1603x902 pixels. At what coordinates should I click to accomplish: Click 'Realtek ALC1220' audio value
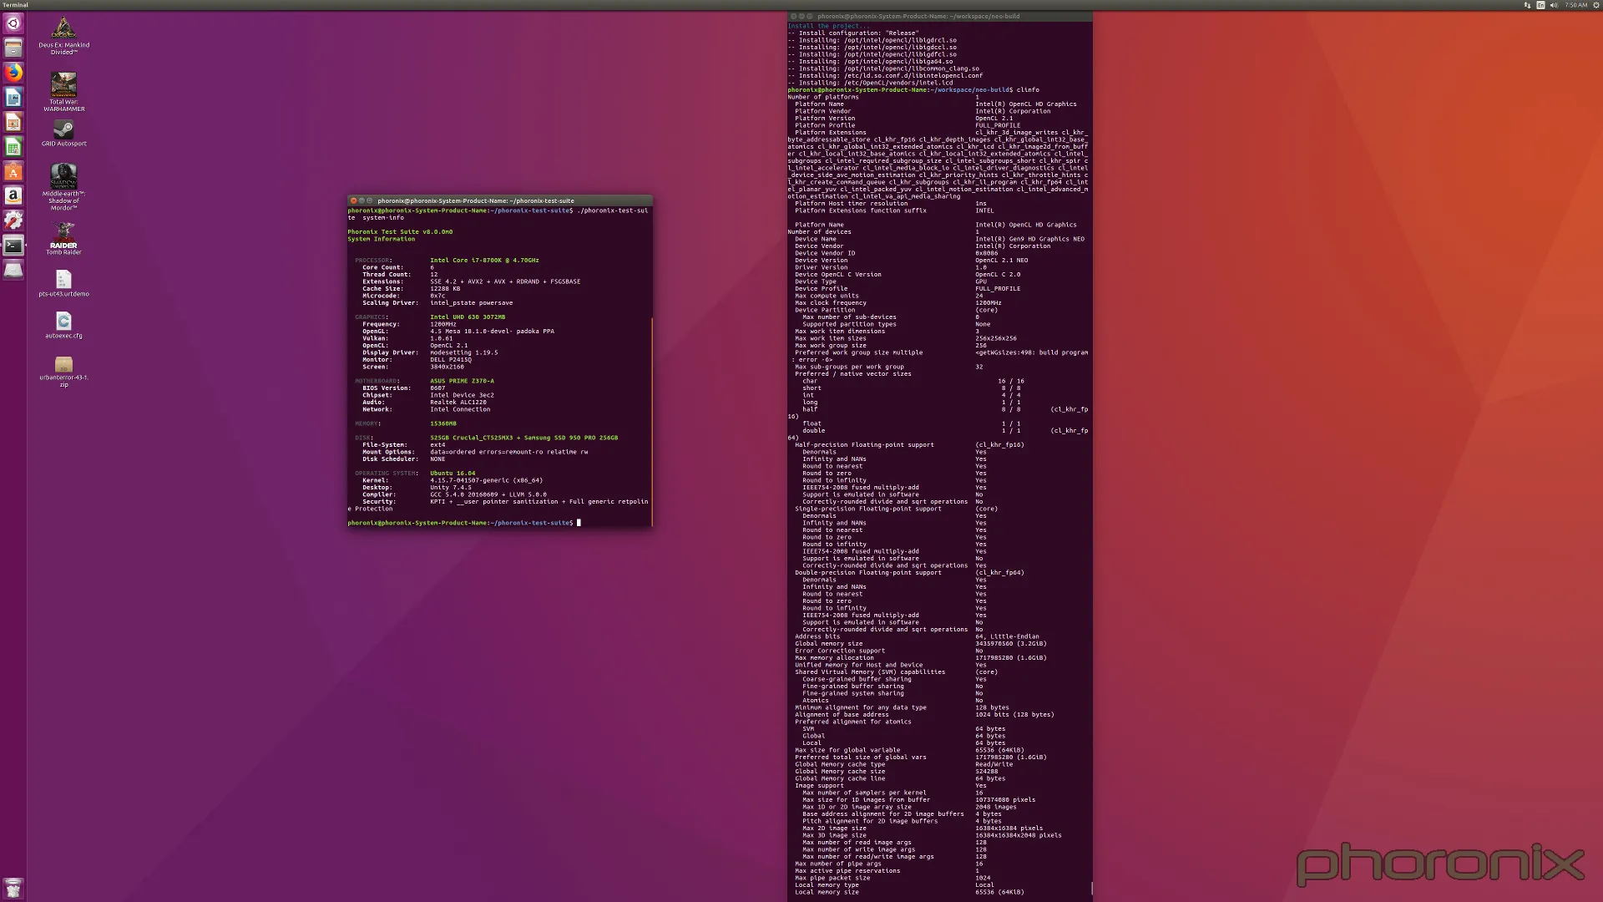(x=458, y=402)
